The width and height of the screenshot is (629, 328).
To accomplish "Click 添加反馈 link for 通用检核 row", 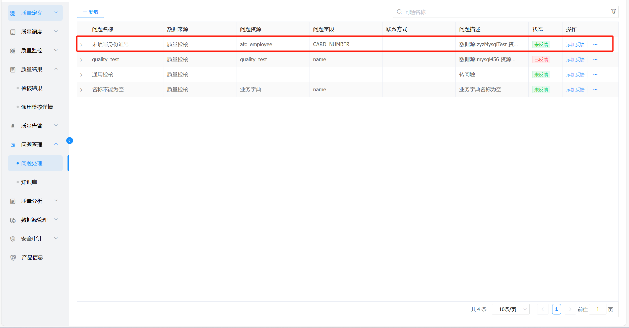I will point(575,75).
